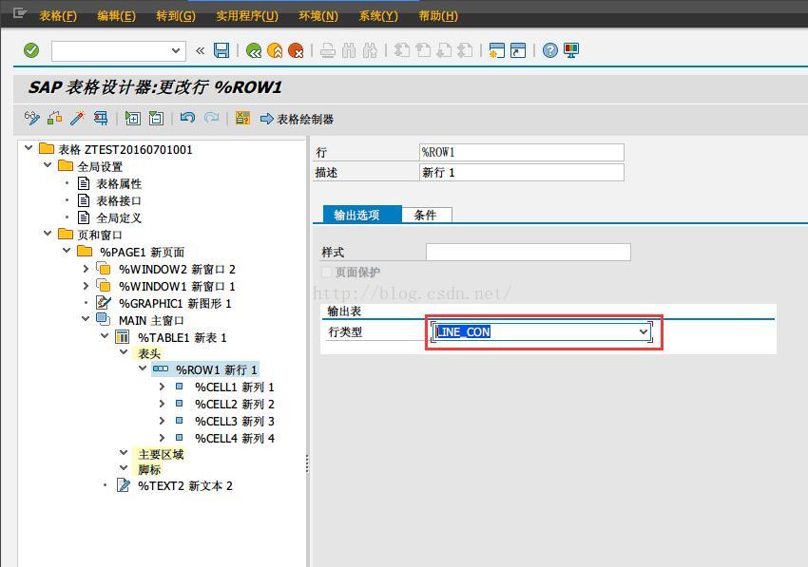Collapse the command field double-chevron
This screenshot has height=567, width=808.
(x=200, y=50)
